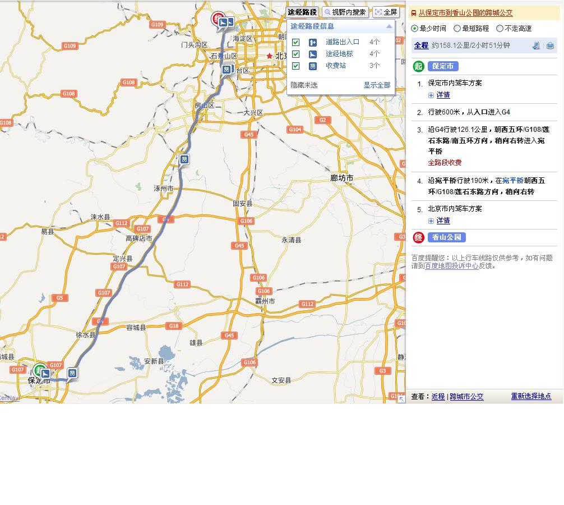Click the 收费站 toll icon in panel
The image size is (564, 505).
pyautogui.click(x=313, y=66)
